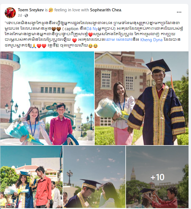Screen dimensions: 191x209
Task: Click the public globe privacy icon
Action: 26,15
